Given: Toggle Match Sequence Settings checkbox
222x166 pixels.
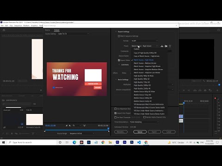Looking at the screenshot, I should 119,36.
